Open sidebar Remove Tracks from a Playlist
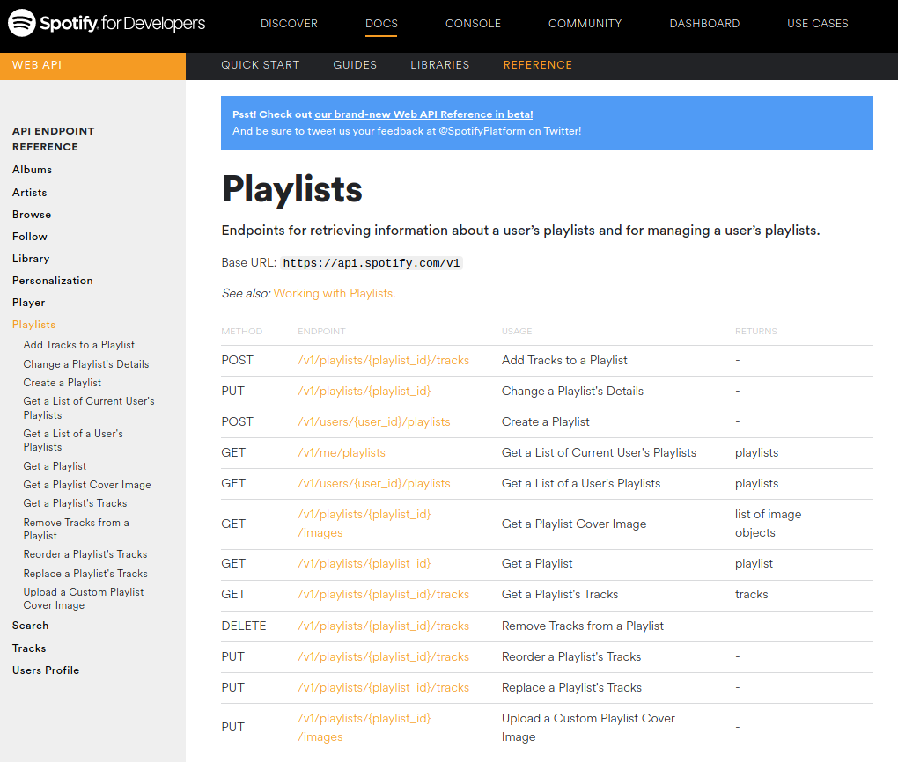Screen dimensions: 898x762 (77, 529)
